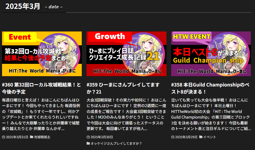
Task: Click folder icon next to オッケイジさんプレイしてますか？
Action: pyautogui.click(x=88, y=144)
